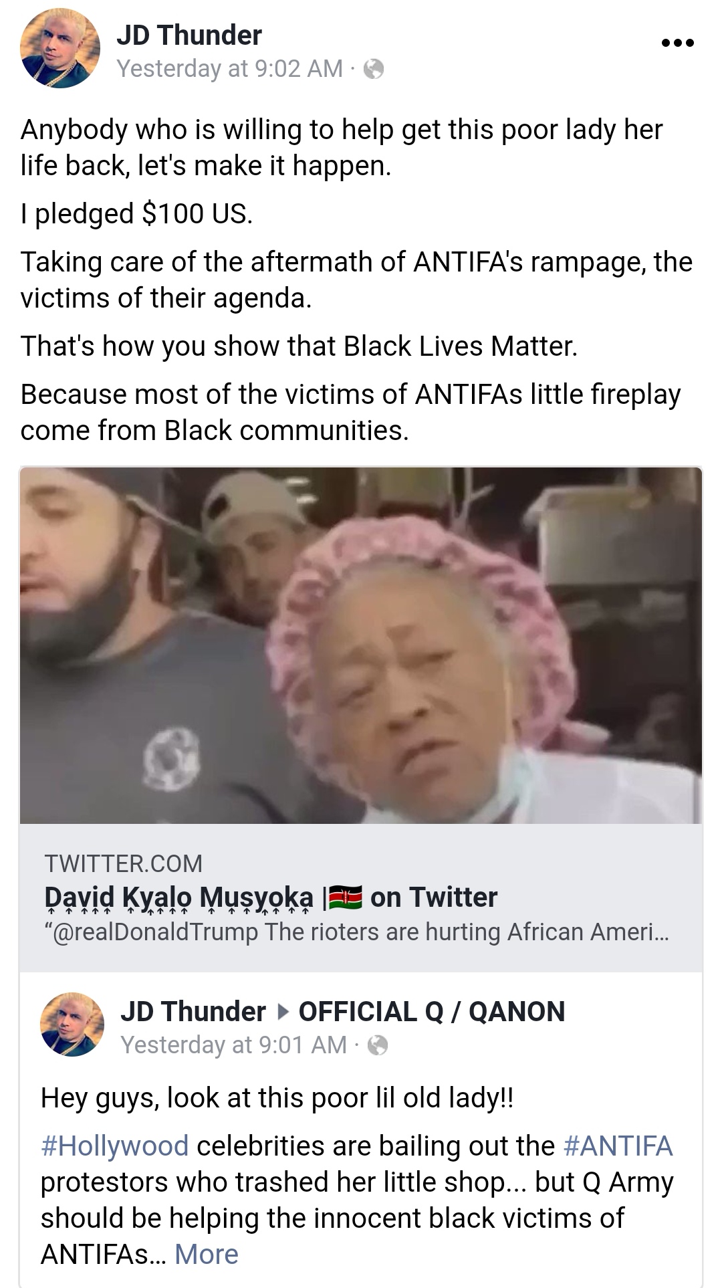This screenshot has width=722, height=1288.
Task: Open the David Kyalo Musyoka on Twitter title
Action: point(271,897)
